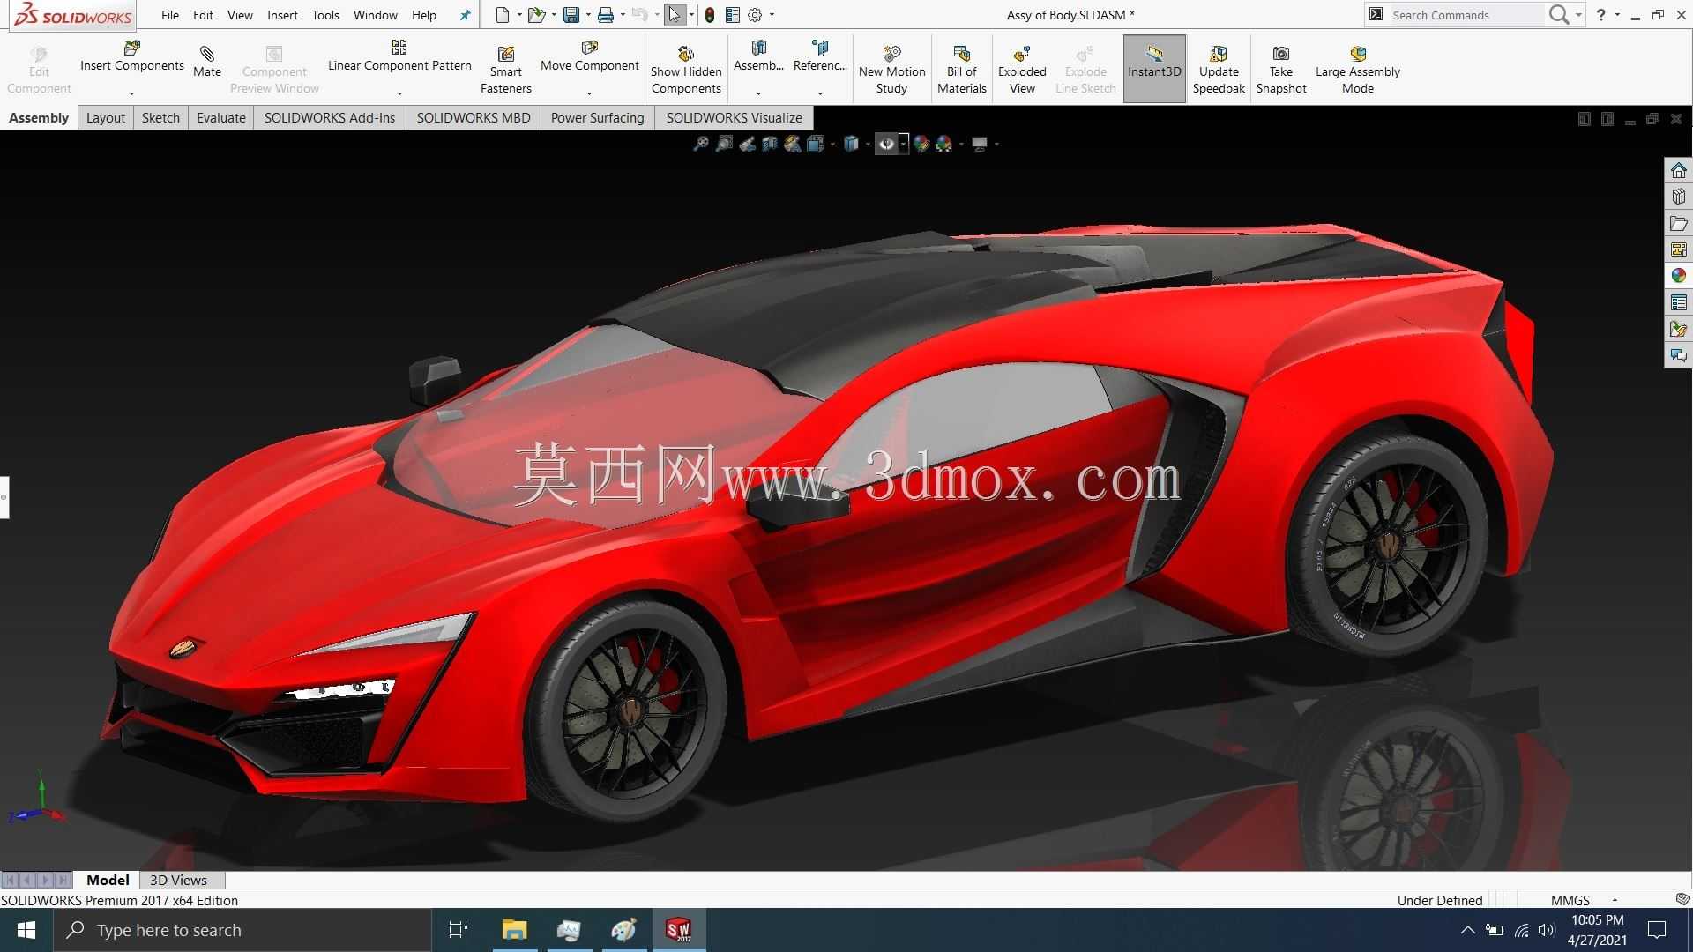Open Windows notification center
The height and width of the screenshot is (952, 1693).
(1657, 930)
